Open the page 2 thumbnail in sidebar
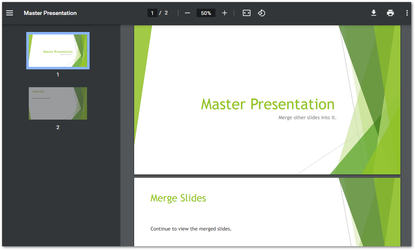Screen dimensions: 415x250 pyautogui.click(x=58, y=103)
